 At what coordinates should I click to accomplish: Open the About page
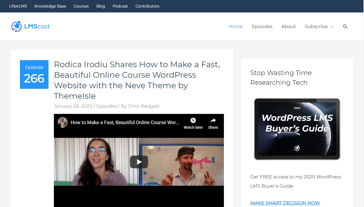289,26
